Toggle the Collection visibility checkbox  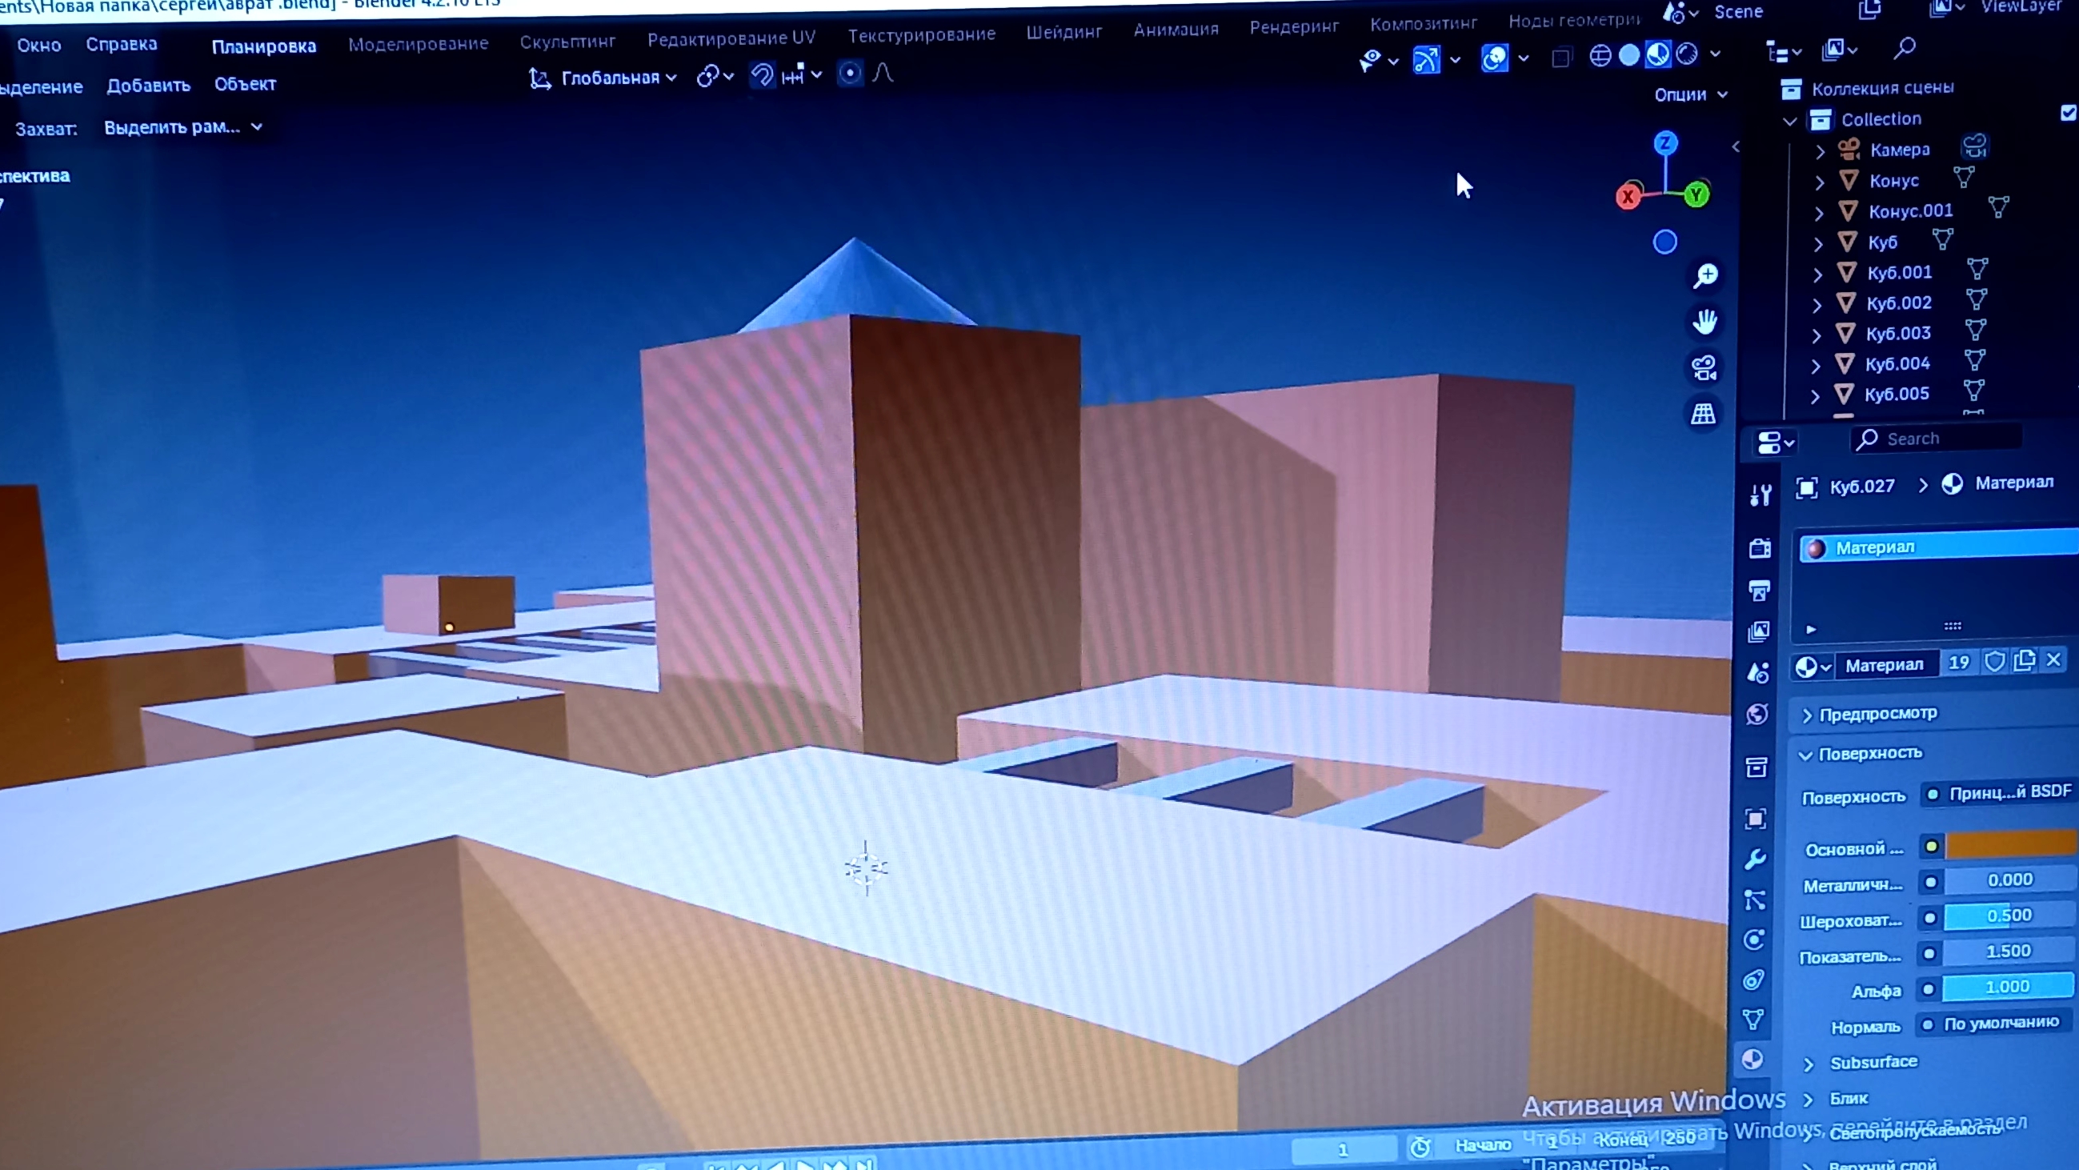pos(2069,113)
